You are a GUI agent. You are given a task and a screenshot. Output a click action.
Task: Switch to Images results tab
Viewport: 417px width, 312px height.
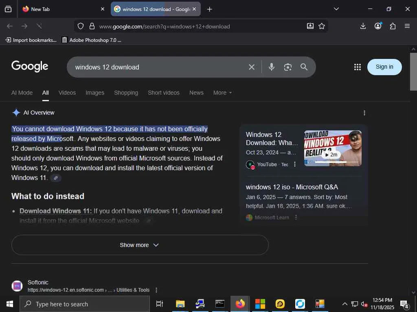coord(95,93)
